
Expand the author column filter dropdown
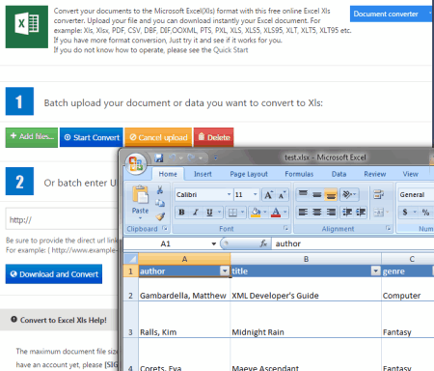[x=225, y=271]
